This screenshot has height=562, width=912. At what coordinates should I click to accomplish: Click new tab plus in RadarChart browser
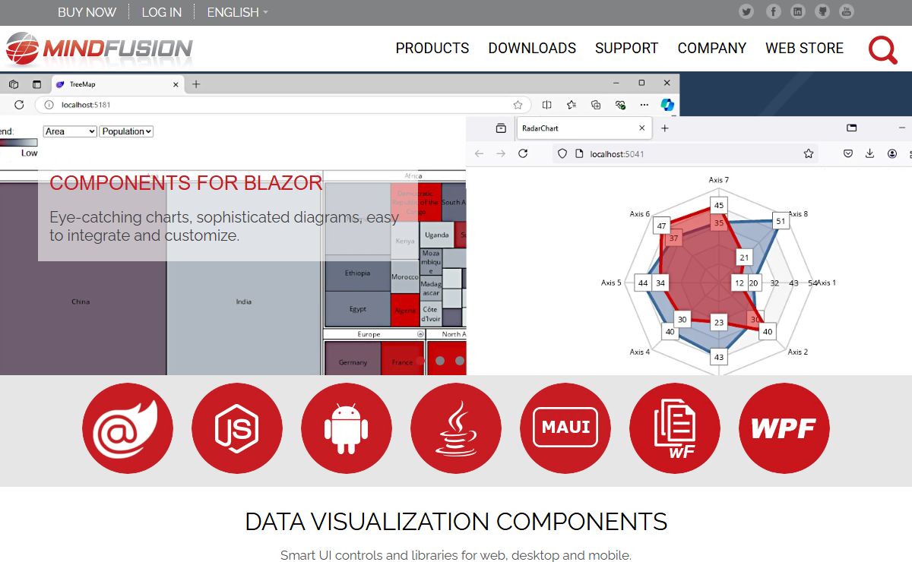[664, 128]
